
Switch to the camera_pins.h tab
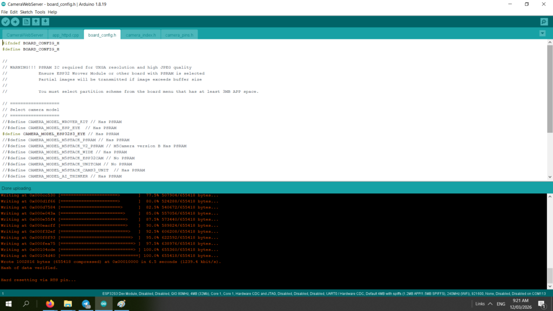click(x=179, y=35)
